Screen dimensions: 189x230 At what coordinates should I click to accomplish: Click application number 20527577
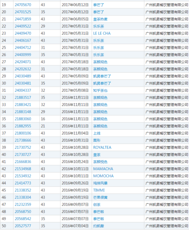coord(23,226)
